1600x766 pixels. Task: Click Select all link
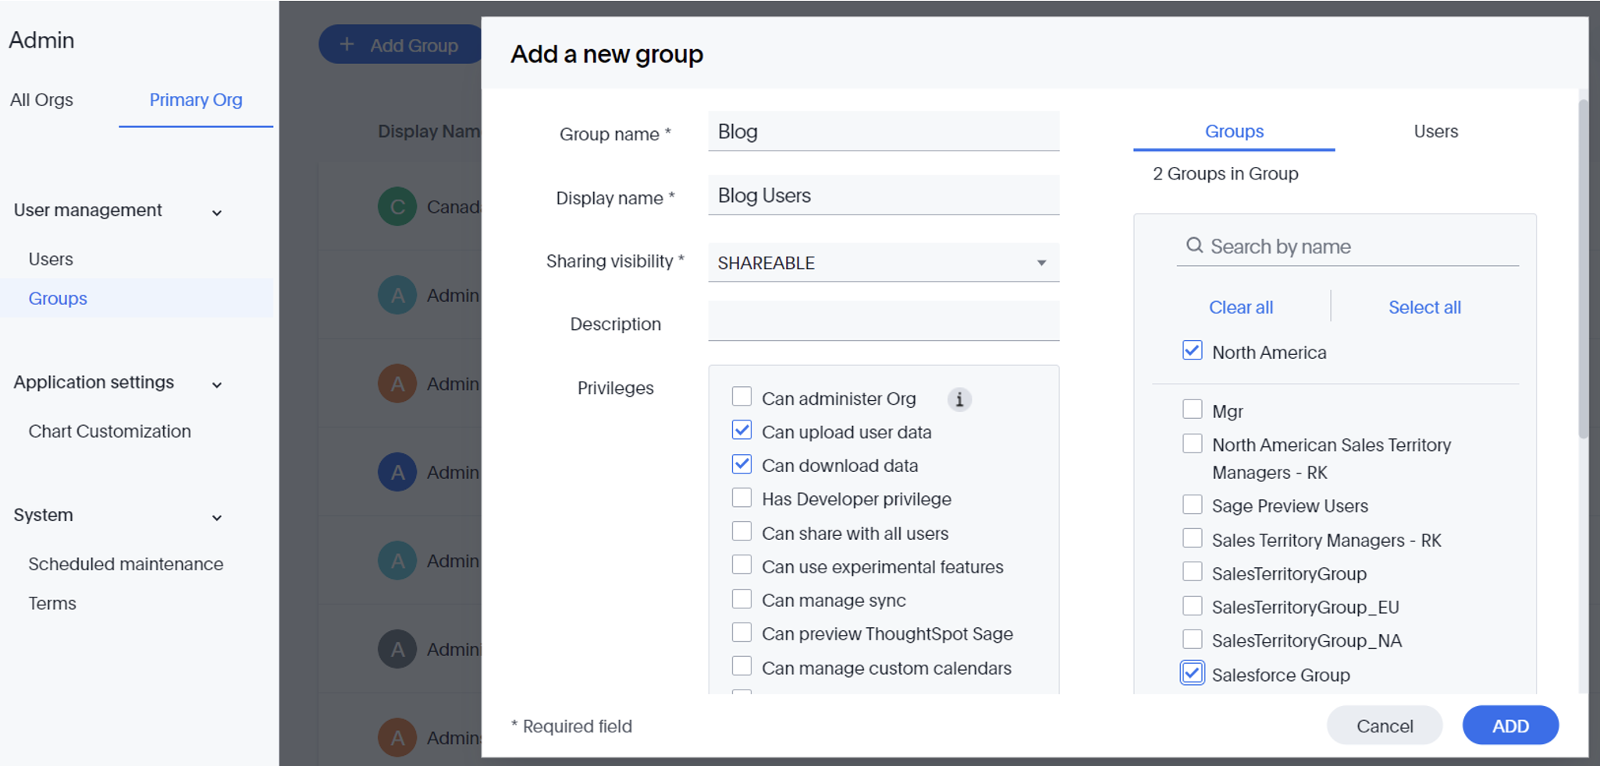coord(1424,307)
